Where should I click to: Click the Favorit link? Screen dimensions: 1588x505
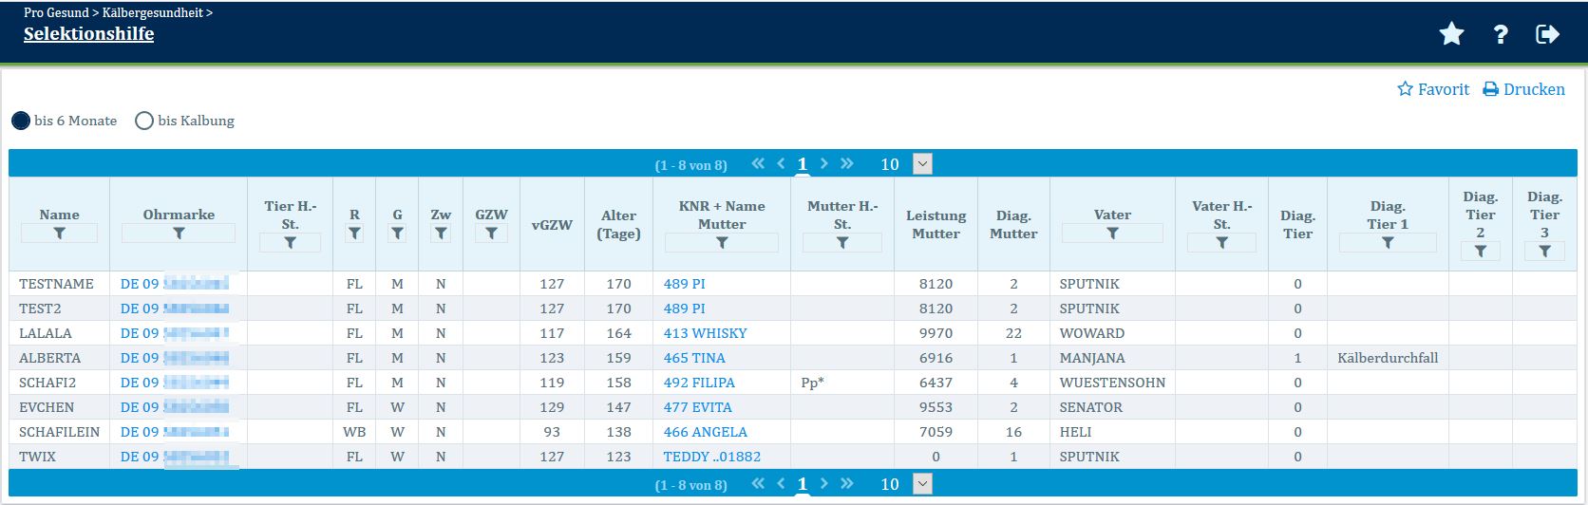click(1433, 89)
